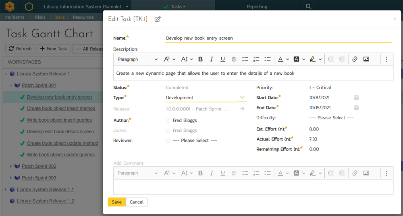
Task: Click the edit icon beside Edit Task title
Action: pos(158,19)
